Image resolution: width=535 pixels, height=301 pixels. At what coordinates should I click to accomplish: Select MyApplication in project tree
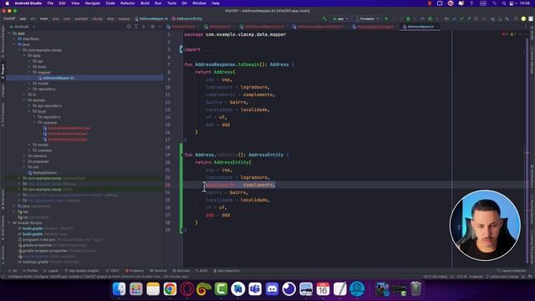44,173
